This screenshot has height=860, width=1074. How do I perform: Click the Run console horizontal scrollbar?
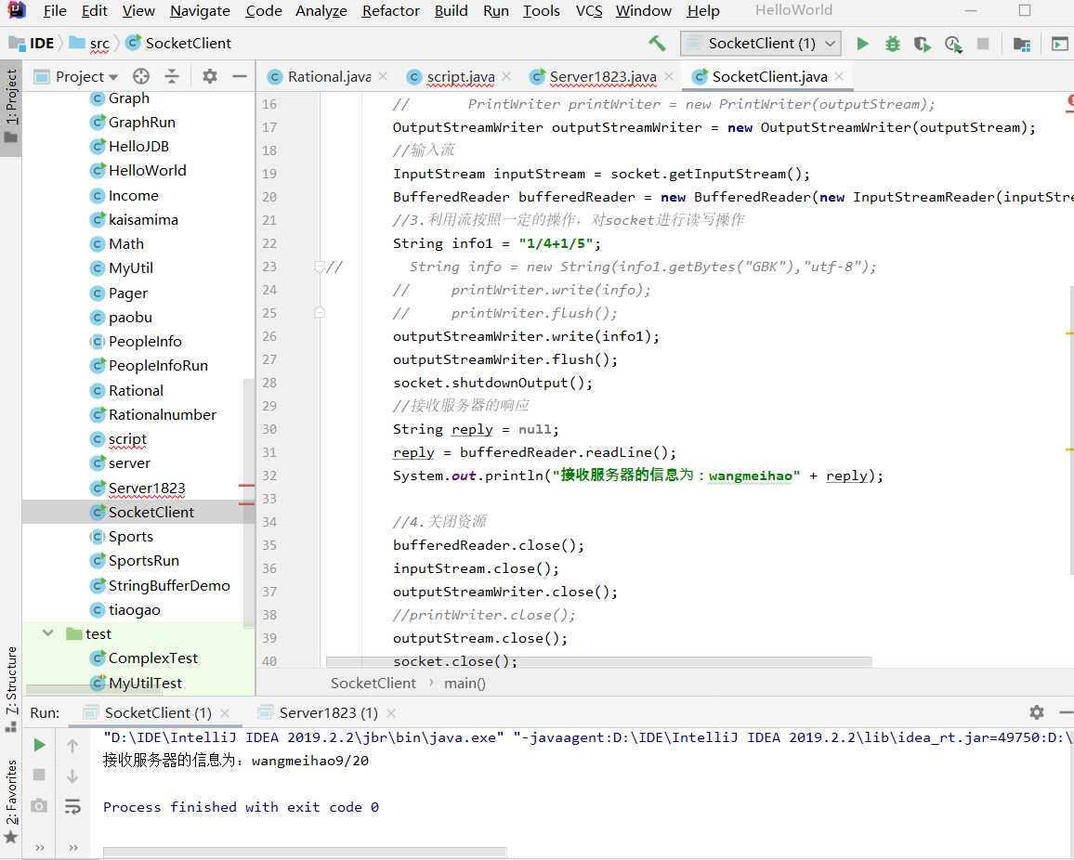pos(305,853)
